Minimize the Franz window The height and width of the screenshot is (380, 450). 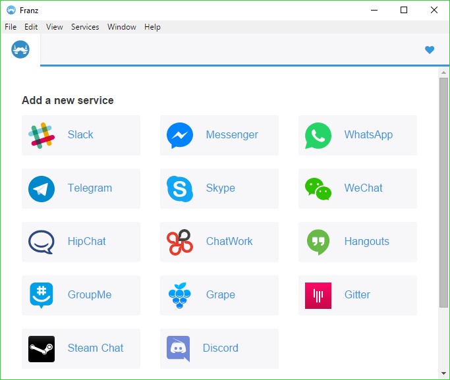coord(374,10)
